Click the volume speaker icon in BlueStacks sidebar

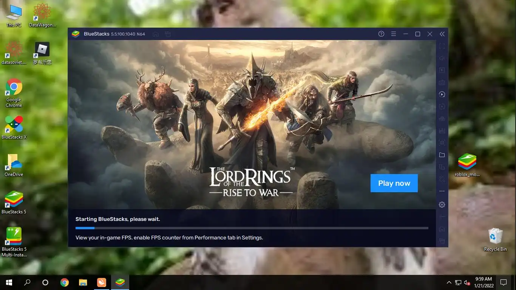pyautogui.click(x=442, y=58)
